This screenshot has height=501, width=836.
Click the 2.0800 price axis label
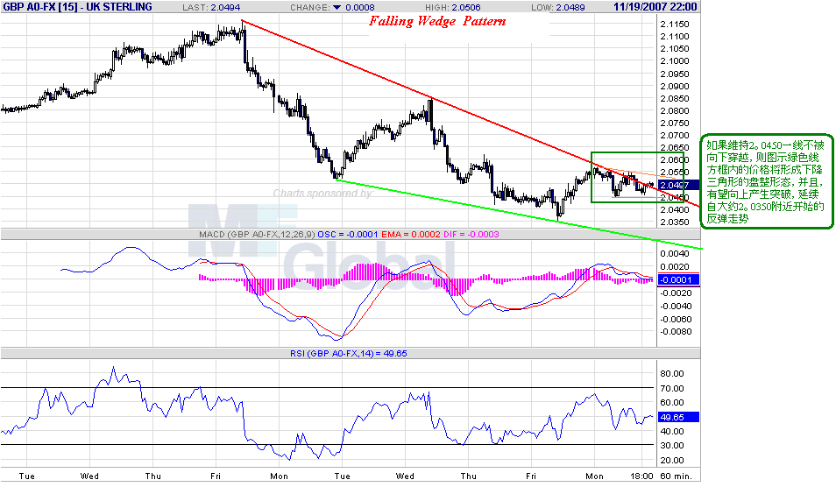(x=675, y=111)
